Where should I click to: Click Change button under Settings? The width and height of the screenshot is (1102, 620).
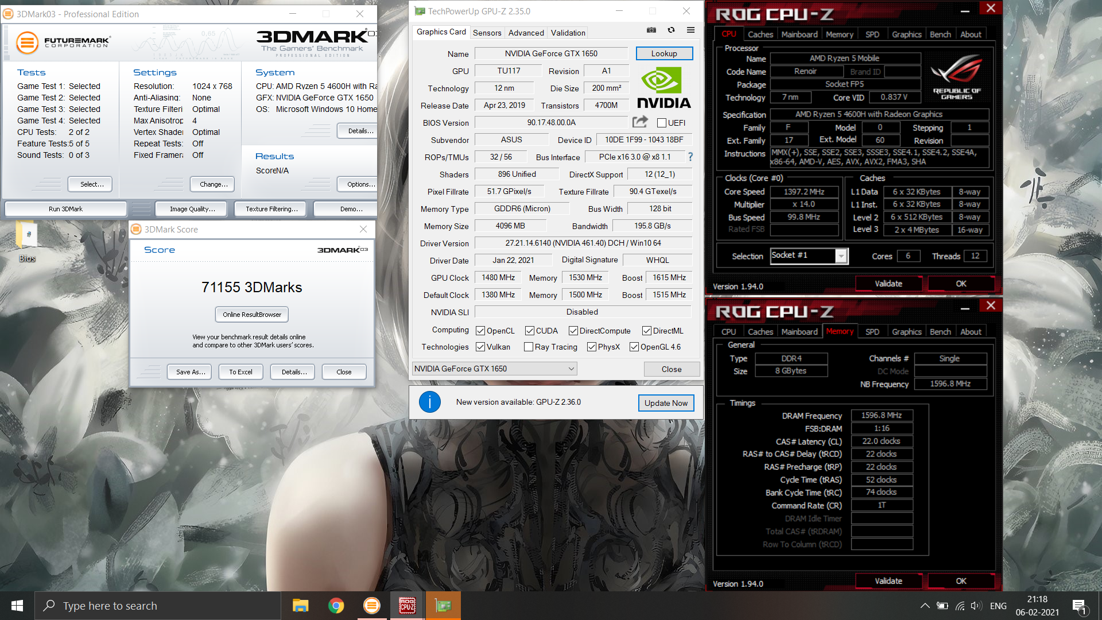214,184
